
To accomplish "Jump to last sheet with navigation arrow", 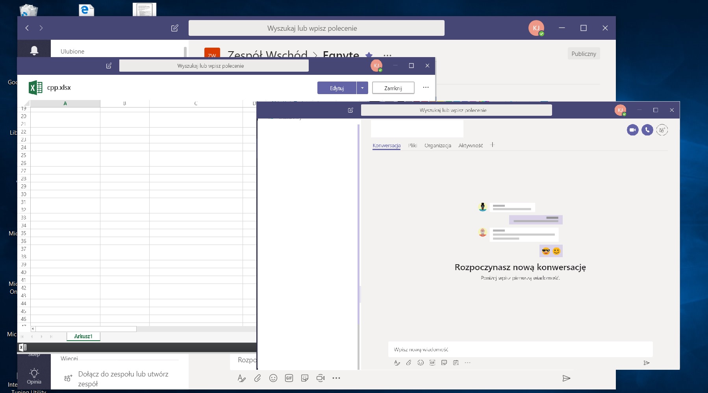I will [51, 337].
